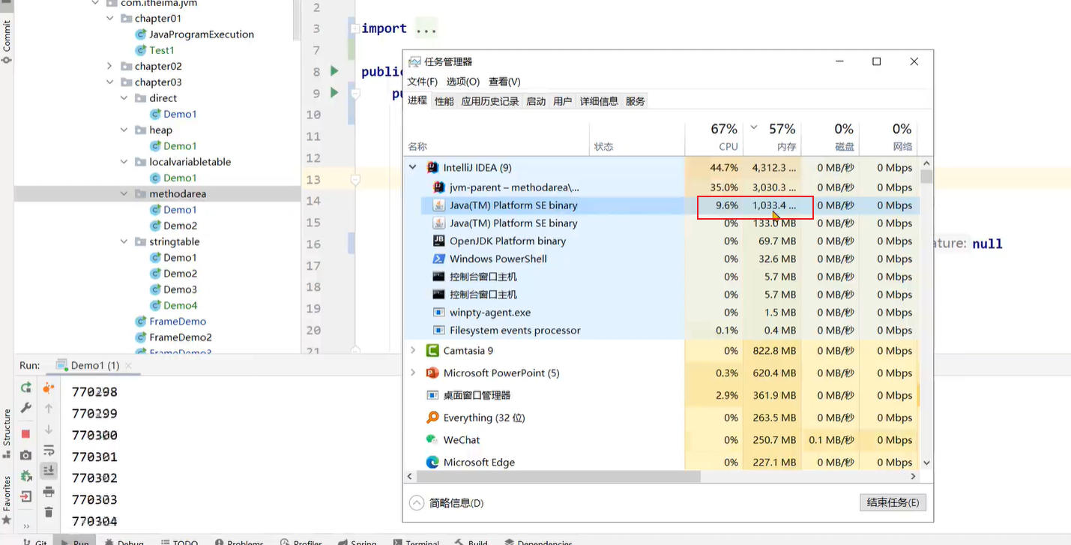This screenshot has height=545, width=1071.
Task: Switch to the 性能 tab
Action: [444, 101]
